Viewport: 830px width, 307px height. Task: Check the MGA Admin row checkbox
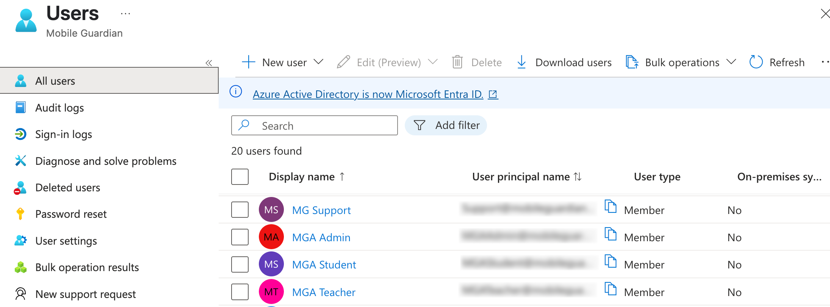pos(240,237)
